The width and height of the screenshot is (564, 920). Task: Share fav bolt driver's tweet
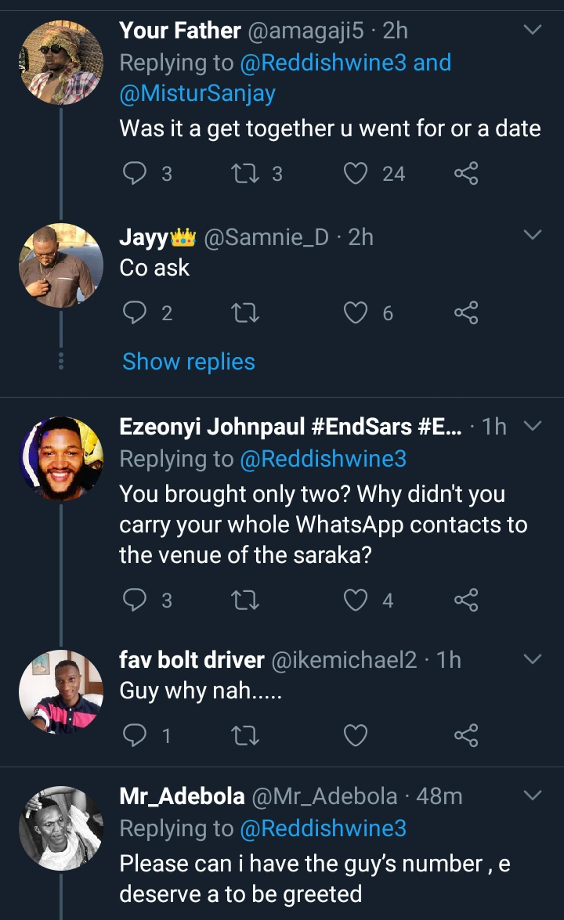[466, 735]
